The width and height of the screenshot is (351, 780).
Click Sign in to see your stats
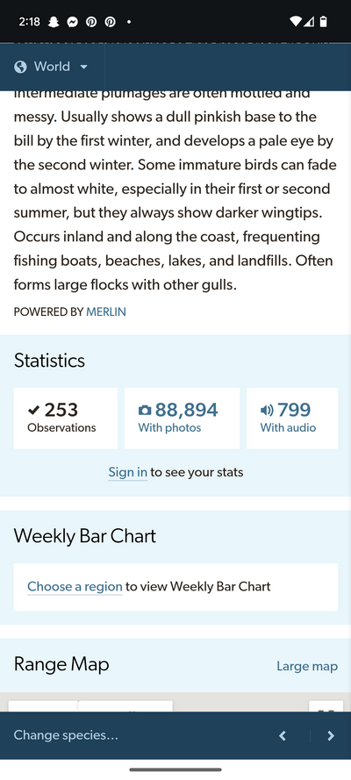128,472
